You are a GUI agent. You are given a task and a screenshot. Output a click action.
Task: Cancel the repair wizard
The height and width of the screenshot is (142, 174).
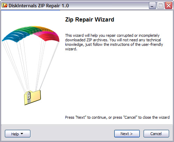[x=156, y=134]
